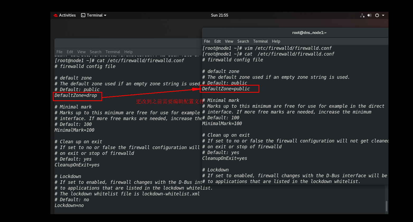The width and height of the screenshot is (413, 222).
Task: Click MinimalMark=100 in back terminal
Action: [74, 130]
